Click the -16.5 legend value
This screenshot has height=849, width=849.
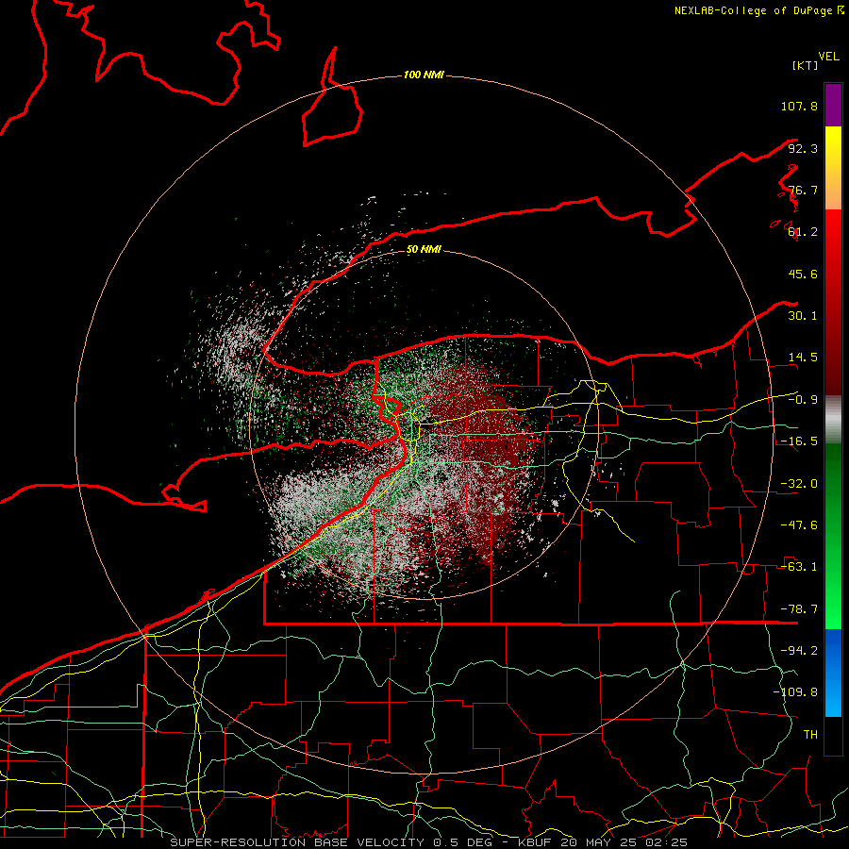pos(799,441)
